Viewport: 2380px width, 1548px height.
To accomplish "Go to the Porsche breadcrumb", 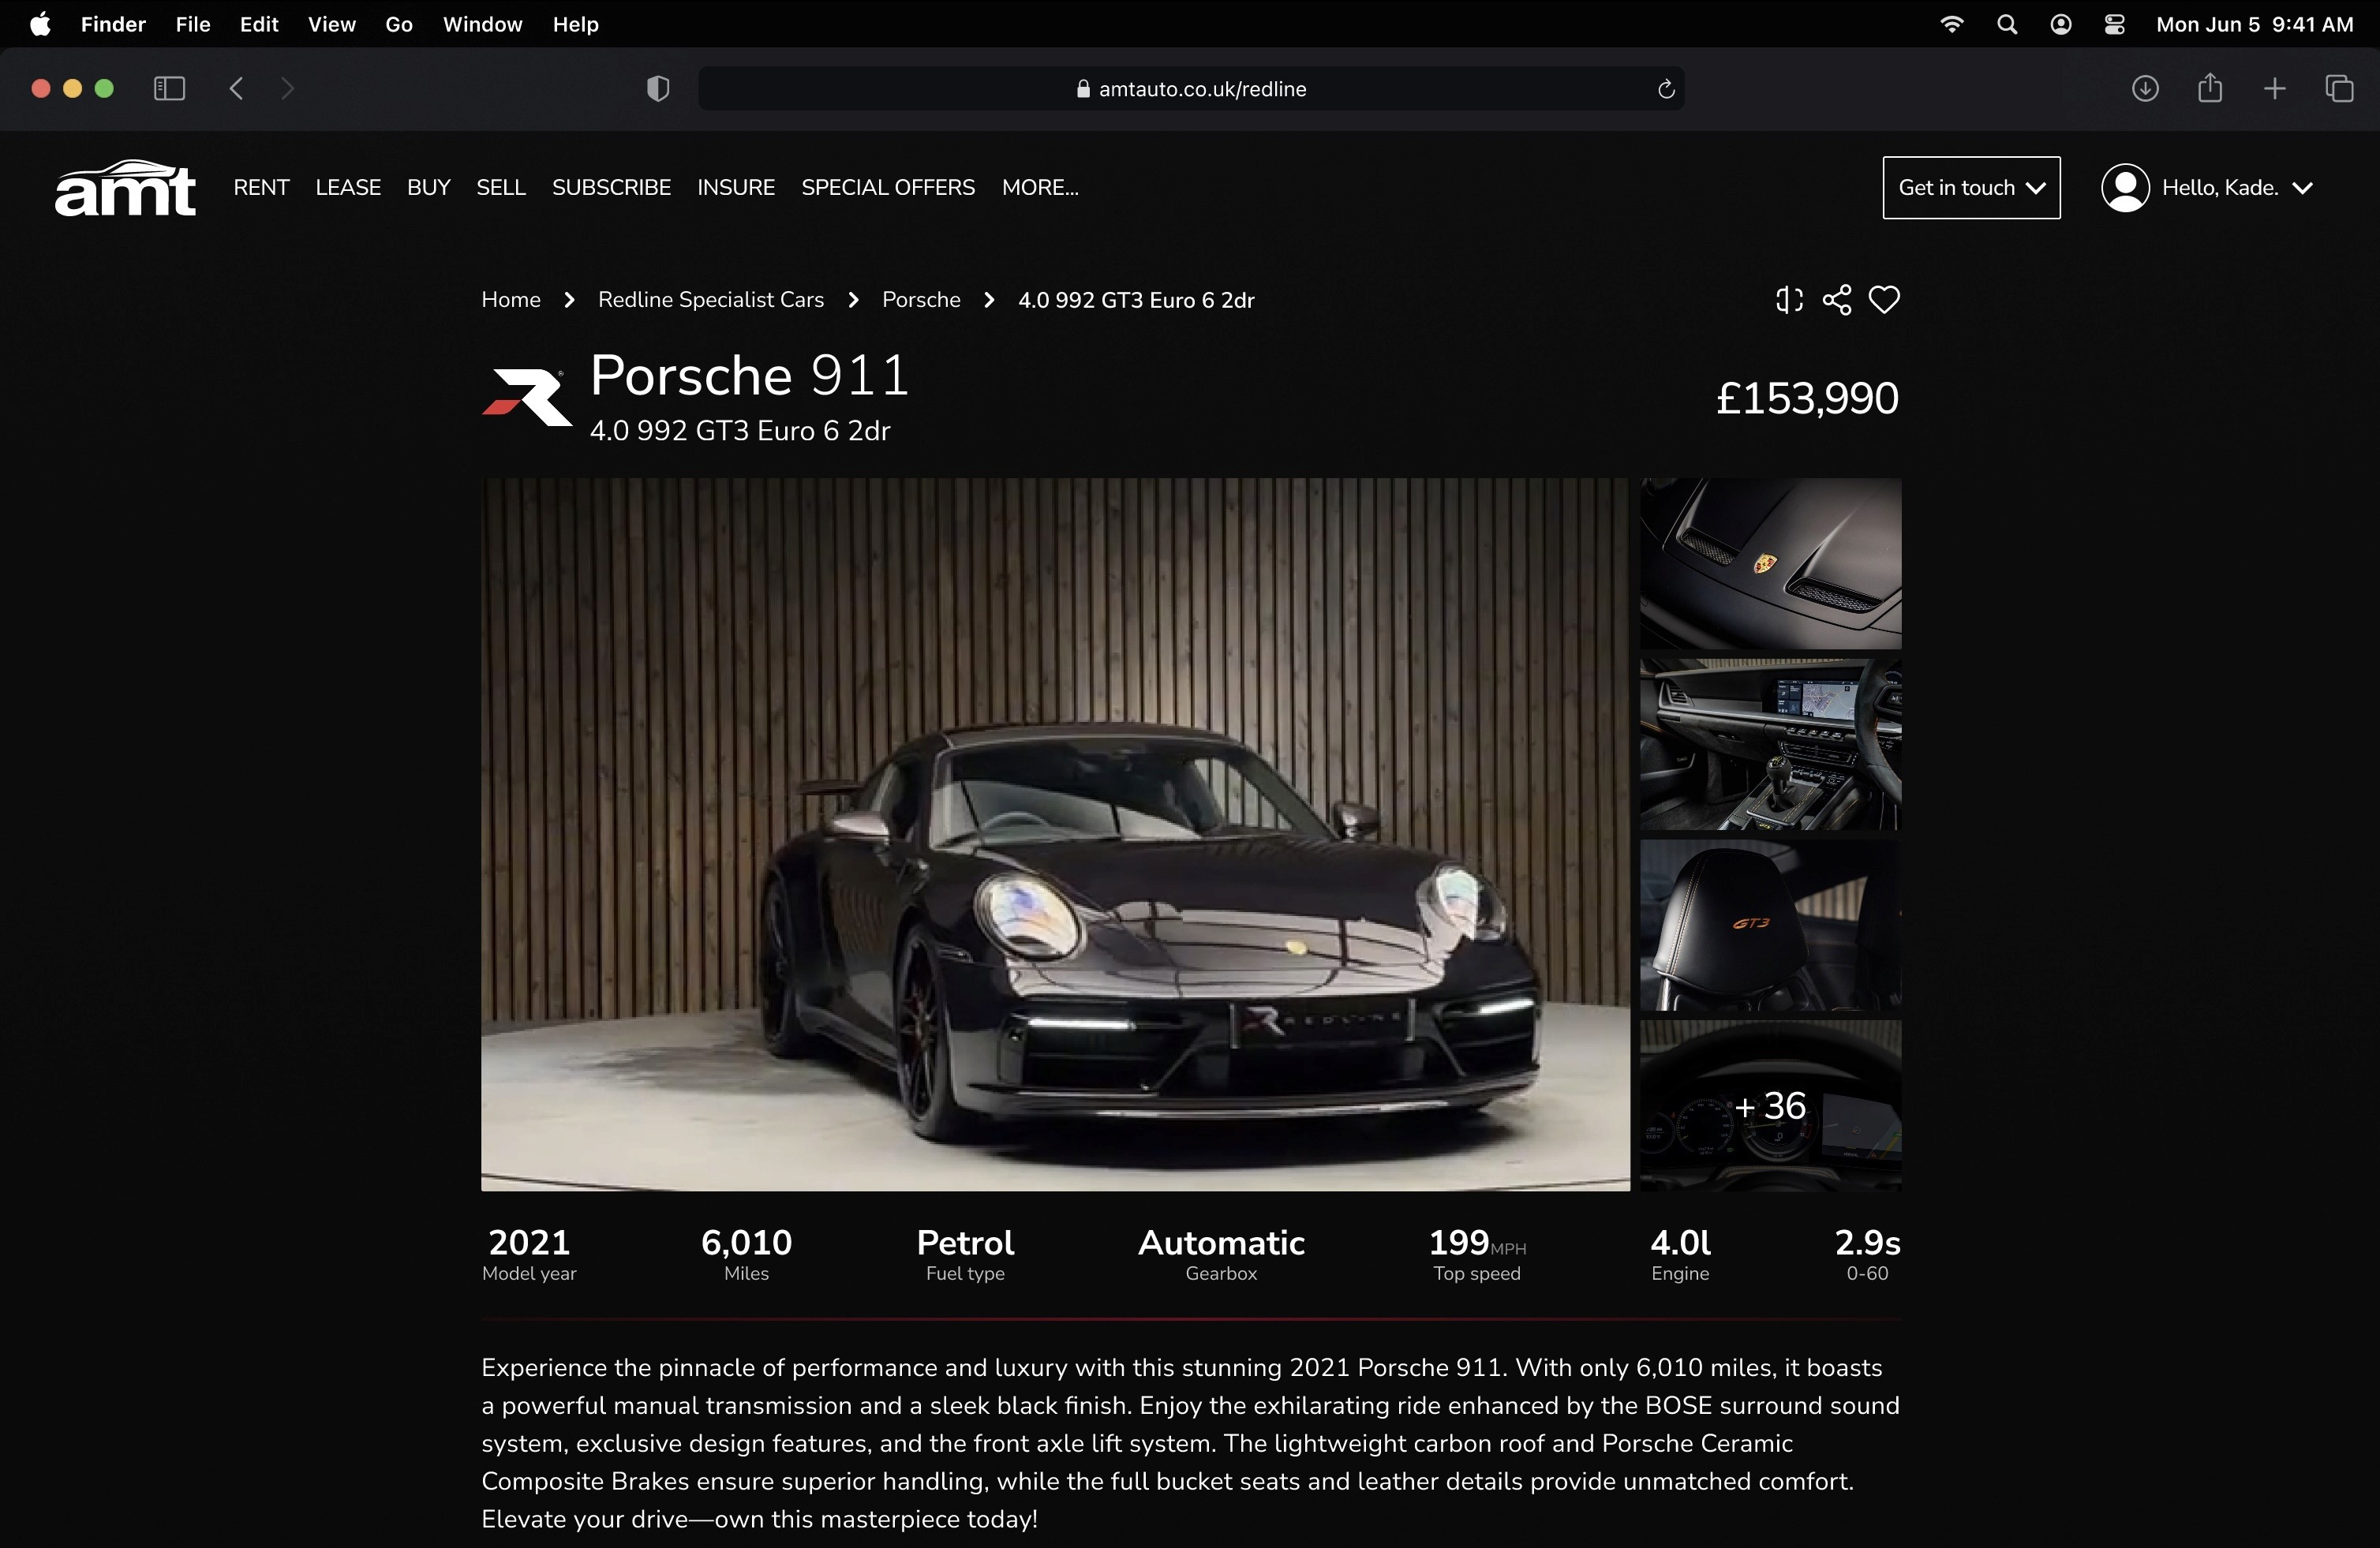I will [921, 300].
